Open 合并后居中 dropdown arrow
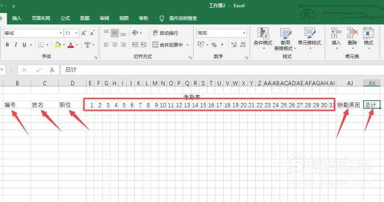The height and width of the screenshot is (202, 384). (x=188, y=45)
